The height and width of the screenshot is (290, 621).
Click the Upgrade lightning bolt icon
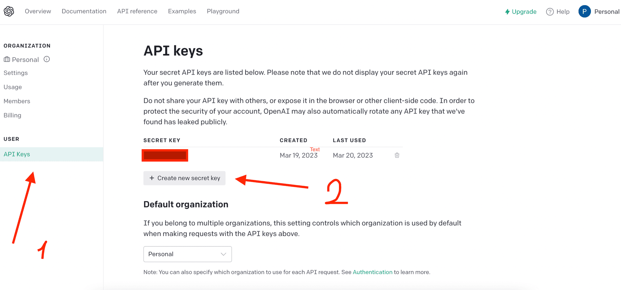[x=507, y=12]
